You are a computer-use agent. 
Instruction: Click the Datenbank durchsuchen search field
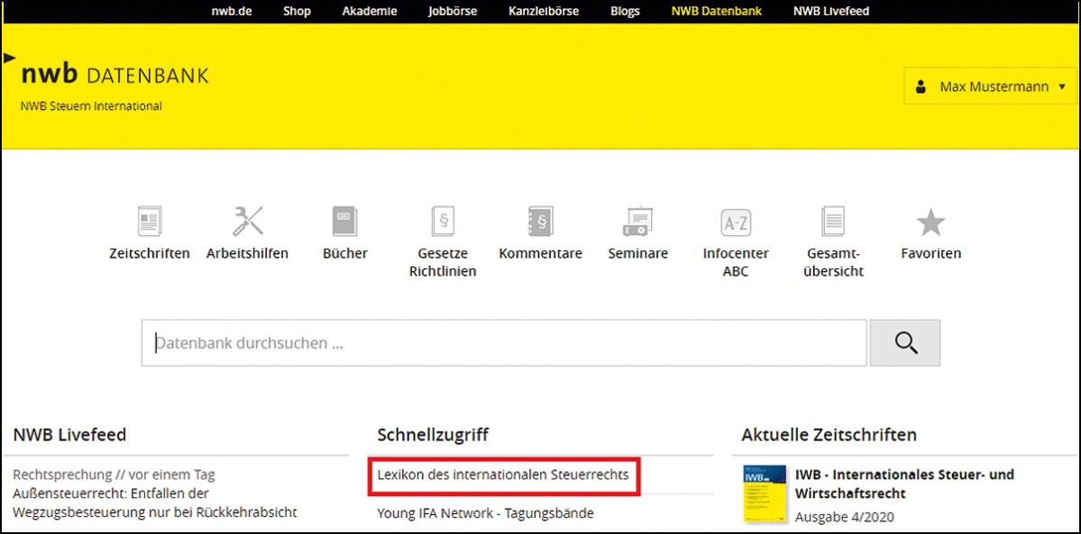(x=503, y=343)
